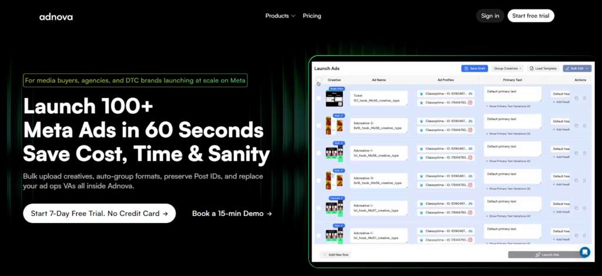Click Start 7-Day Free Trial button
Viewport: 602px width, 276px height.
pos(99,213)
